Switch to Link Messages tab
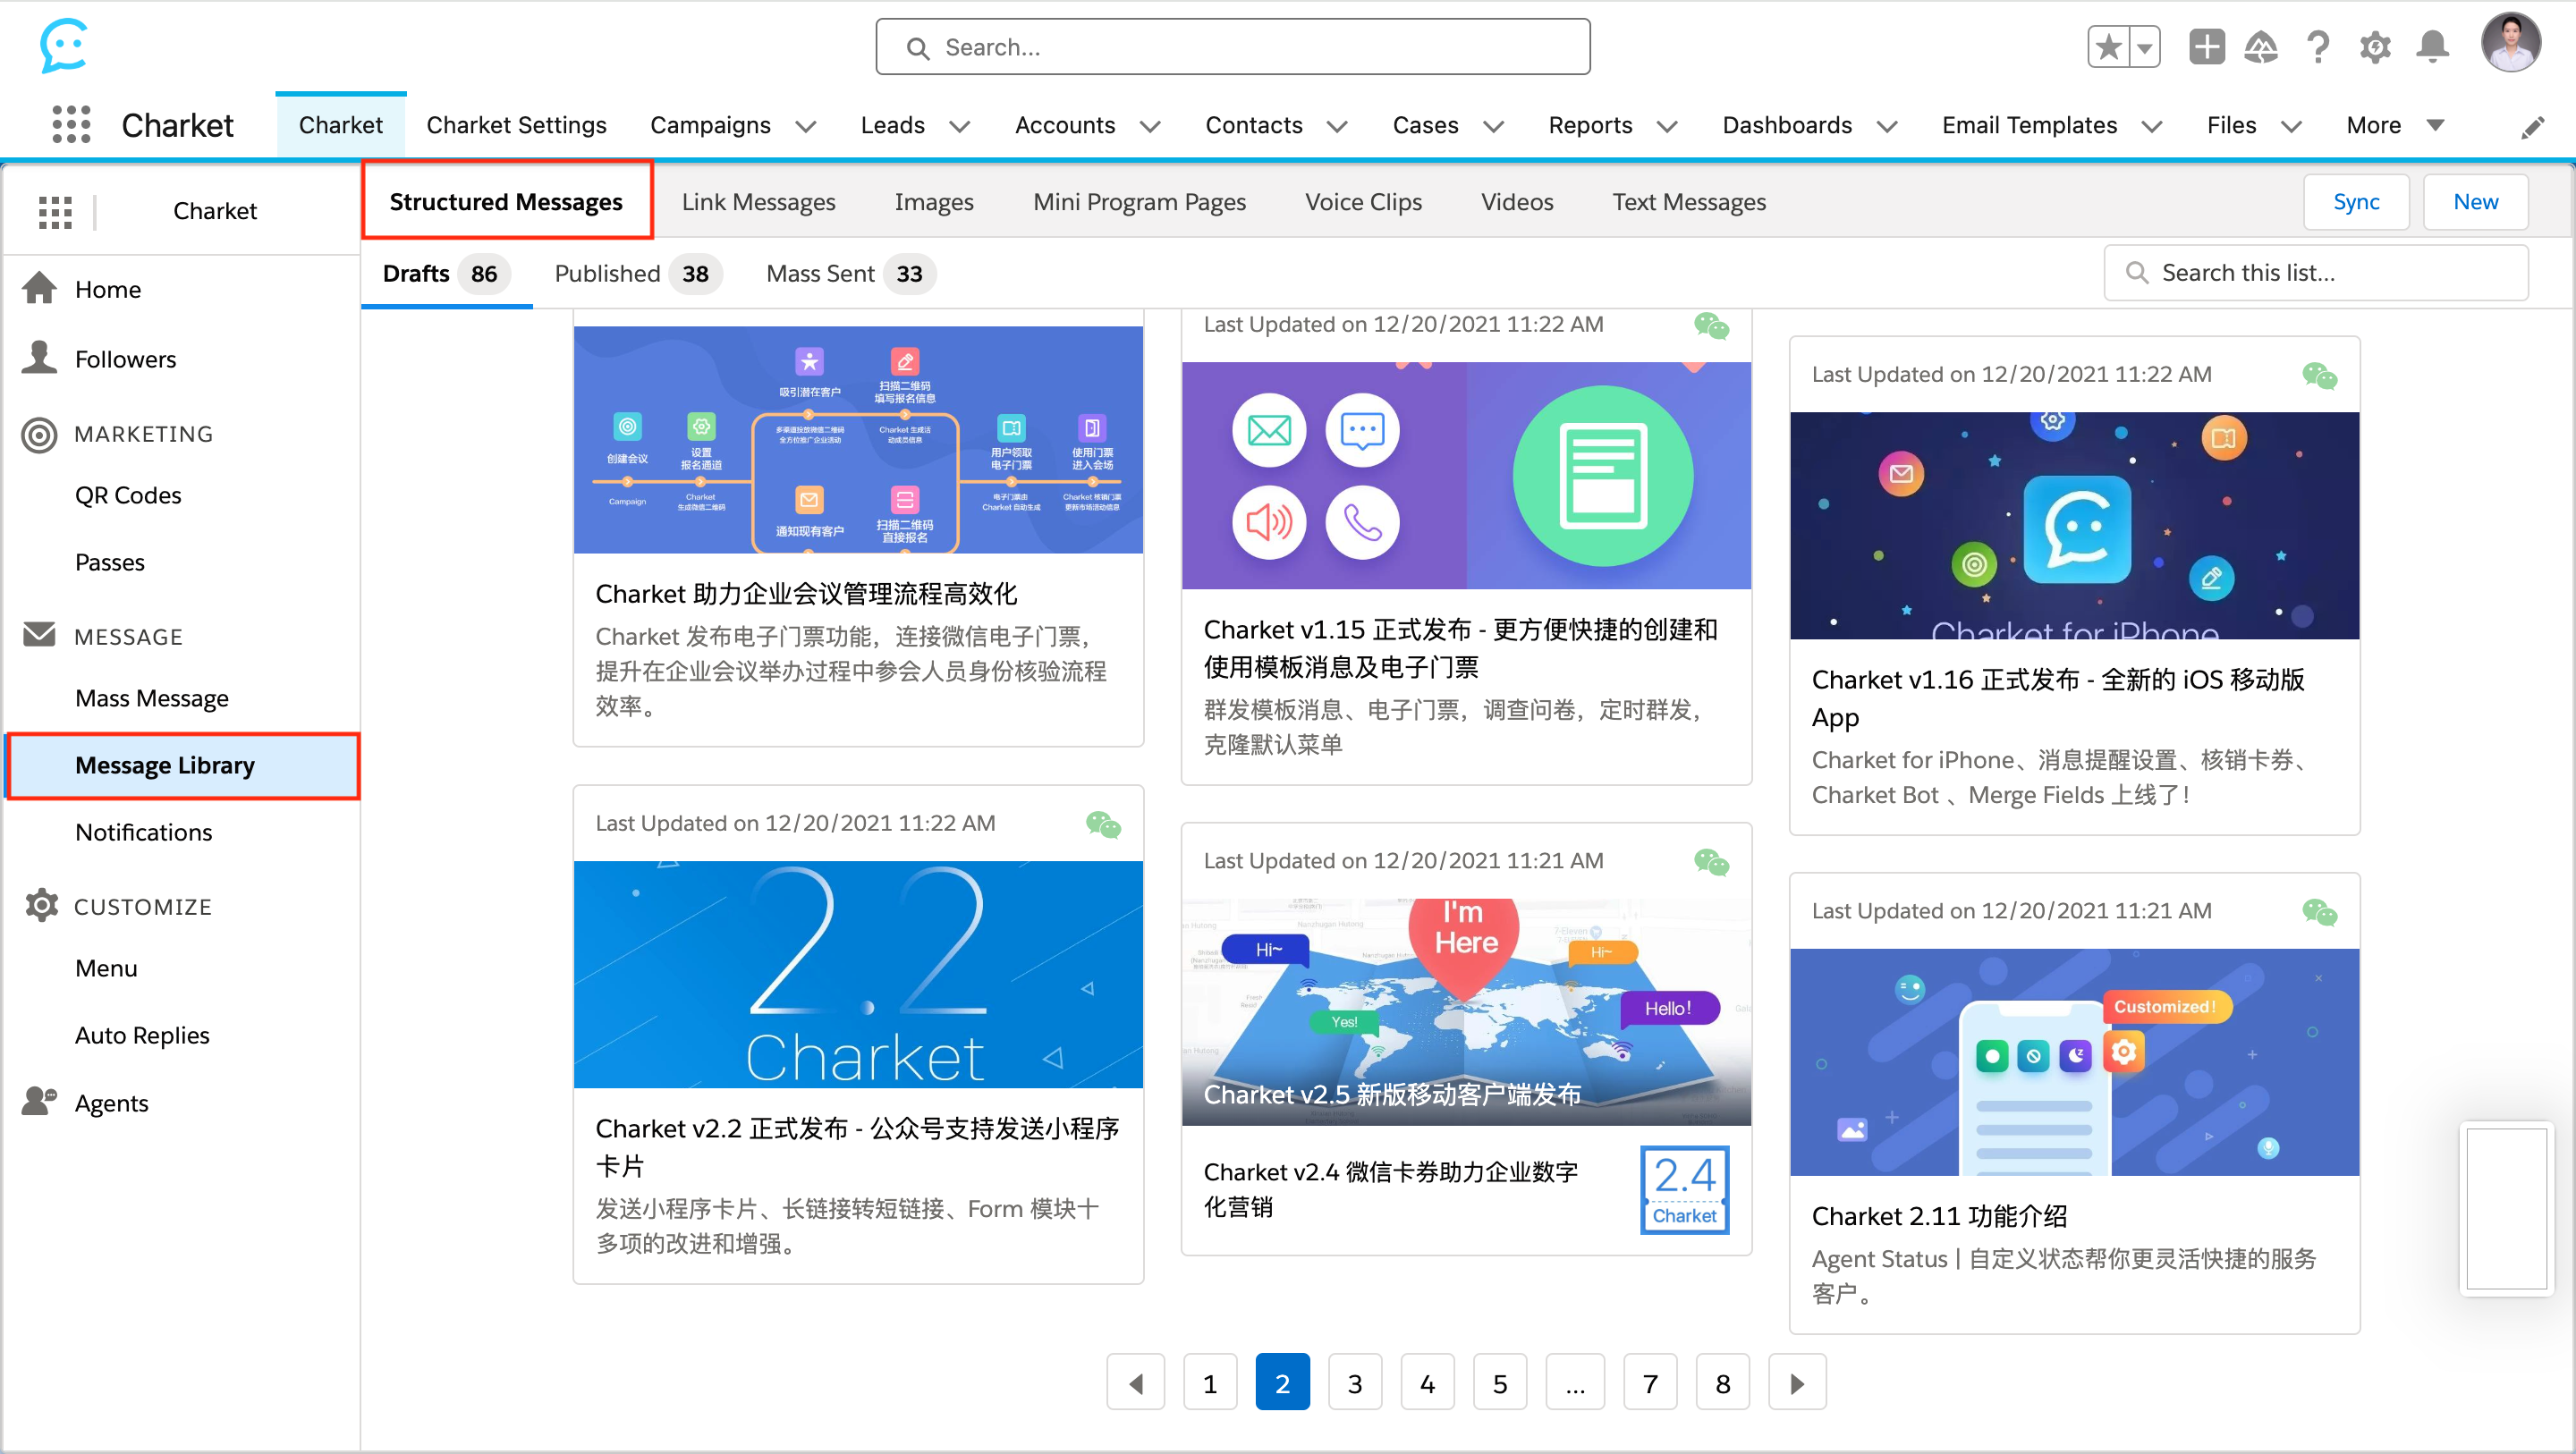This screenshot has height=1454, width=2576. pyautogui.click(x=758, y=202)
